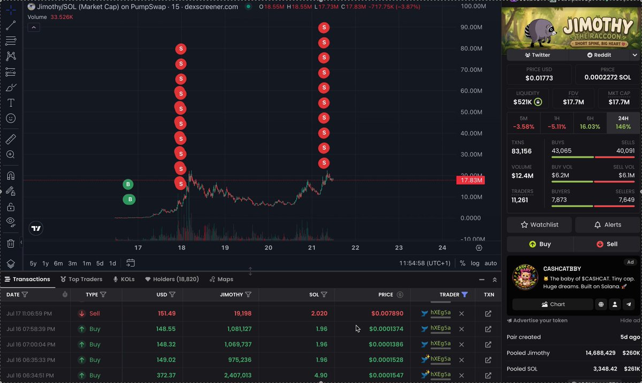Image resolution: width=642 pixels, height=383 pixels.
Task: Toggle hide all drawings eye icon
Action: point(11,222)
